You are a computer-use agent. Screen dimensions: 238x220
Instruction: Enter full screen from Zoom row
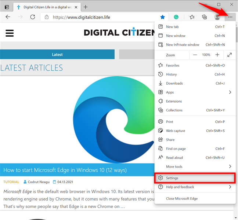coord(230,55)
